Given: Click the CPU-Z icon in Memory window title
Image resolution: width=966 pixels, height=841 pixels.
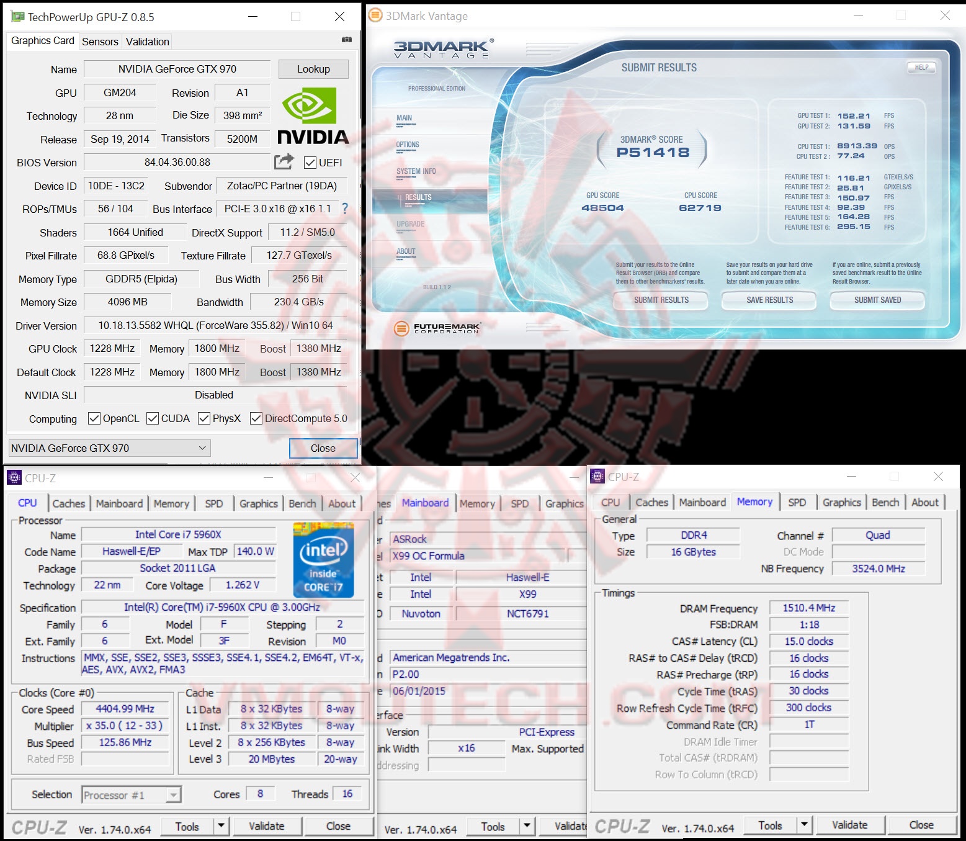Looking at the screenshot, I should click(x=597, y=477).
